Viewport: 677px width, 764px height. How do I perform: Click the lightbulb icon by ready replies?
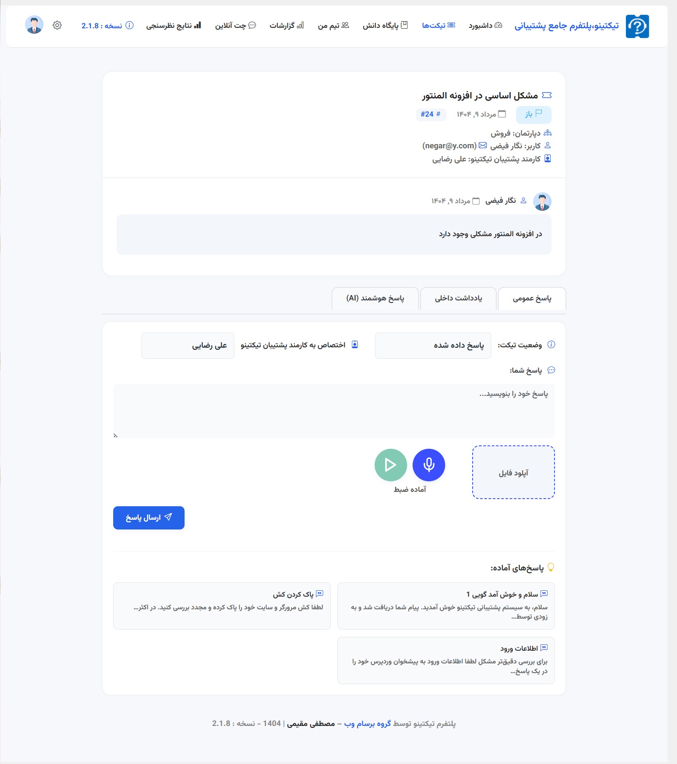(x=551, y=568)
